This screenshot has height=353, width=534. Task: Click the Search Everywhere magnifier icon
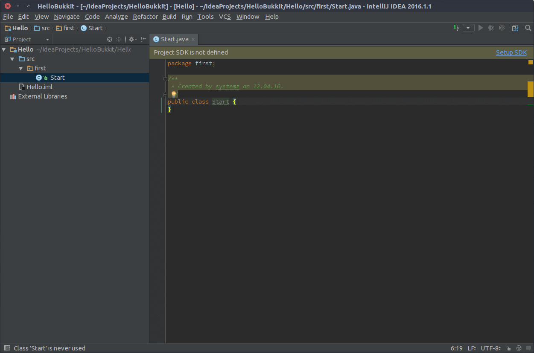click(528, 28)
